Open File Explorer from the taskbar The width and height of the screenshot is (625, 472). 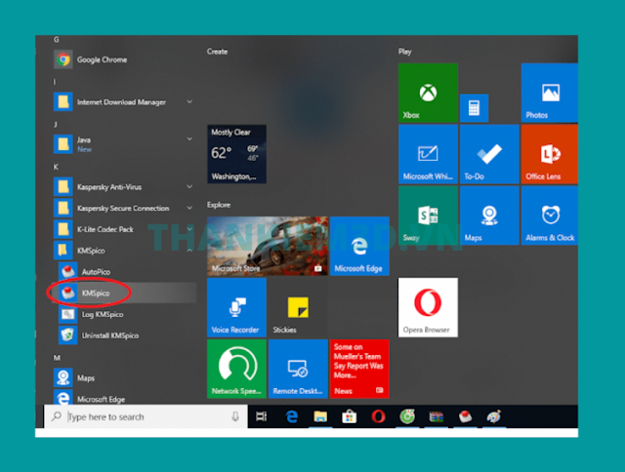(320, 416)
